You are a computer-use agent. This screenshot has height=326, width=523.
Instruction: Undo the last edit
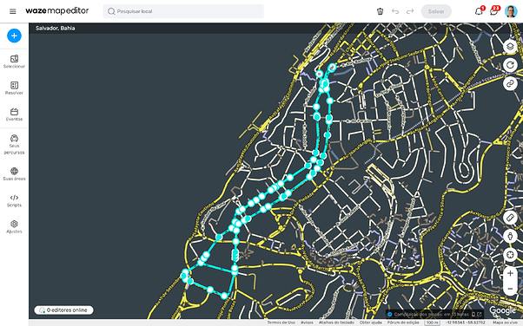(x=395, y=11)
